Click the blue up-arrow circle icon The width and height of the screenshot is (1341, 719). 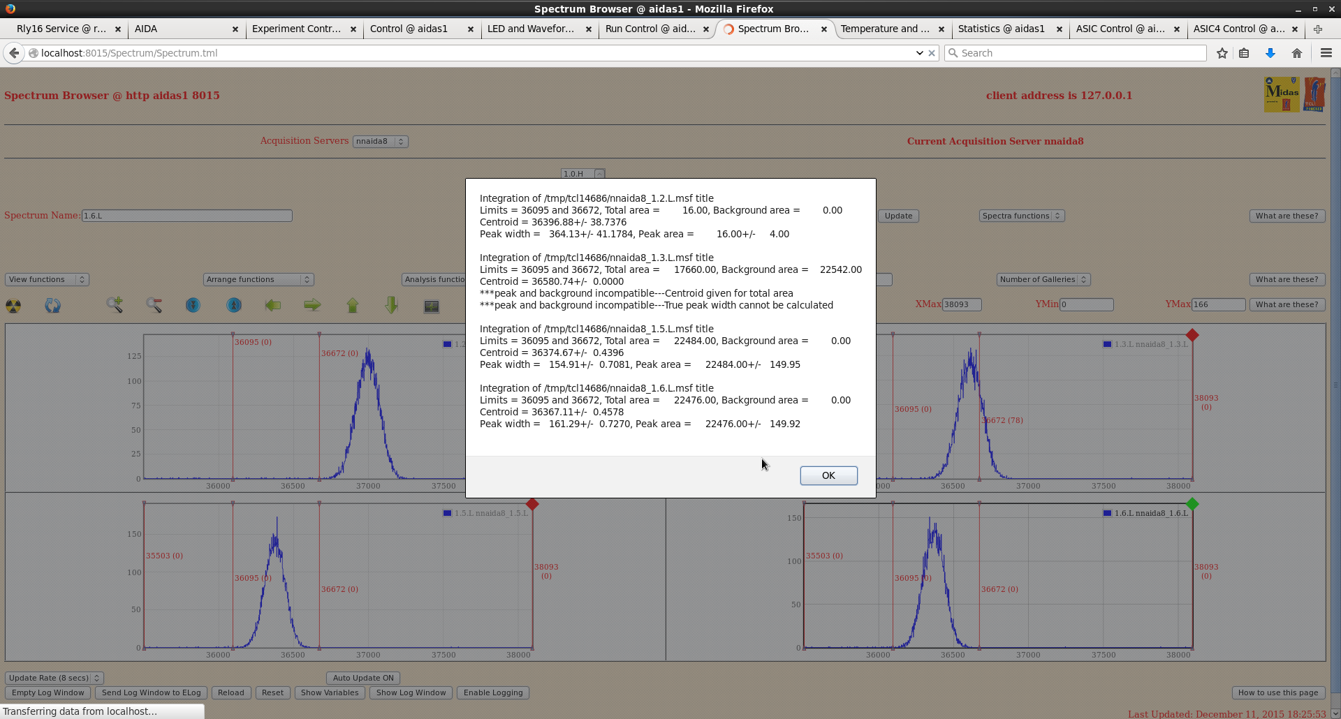click(234, 305)
